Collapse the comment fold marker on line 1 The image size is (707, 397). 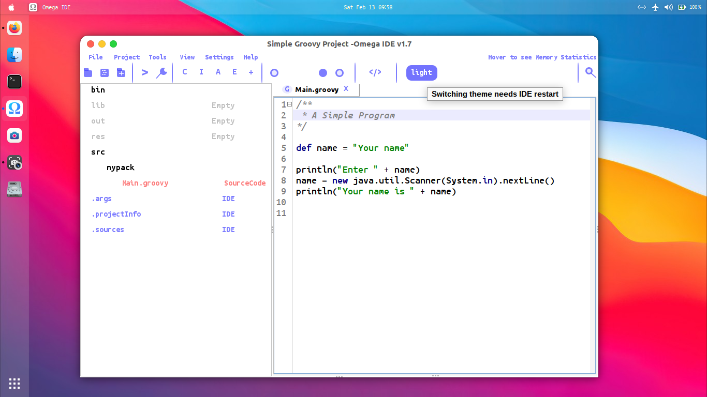click(x=290, y=104)
